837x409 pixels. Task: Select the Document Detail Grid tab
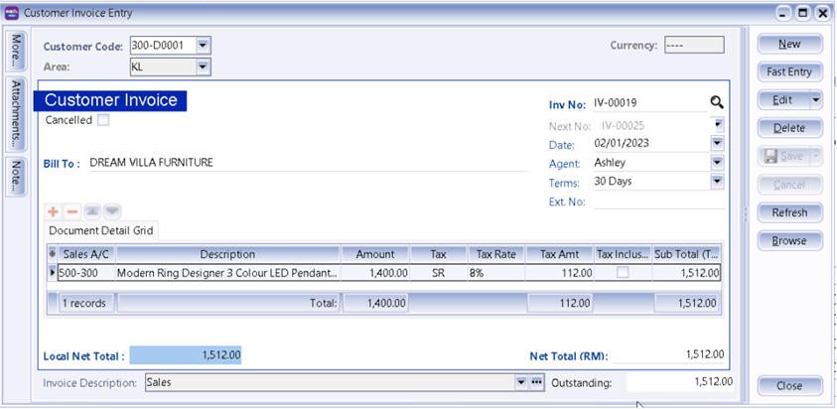click(x=102, y=230)
